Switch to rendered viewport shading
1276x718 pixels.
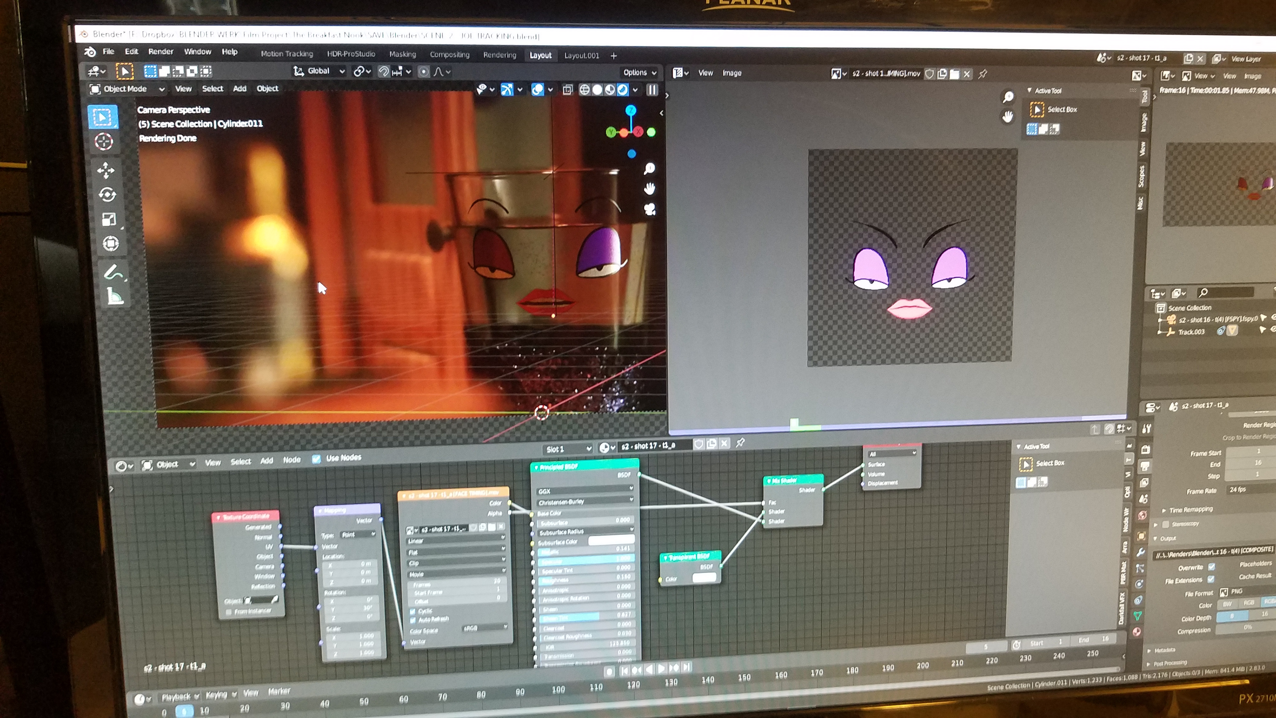(623, 90)
